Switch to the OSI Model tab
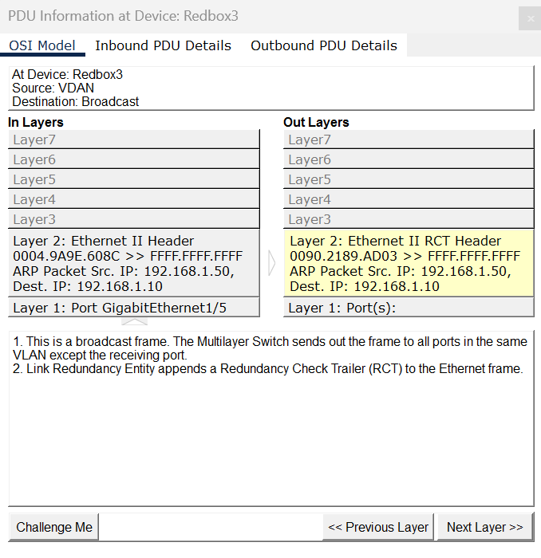541x558 pixels. tap(43, 45)
